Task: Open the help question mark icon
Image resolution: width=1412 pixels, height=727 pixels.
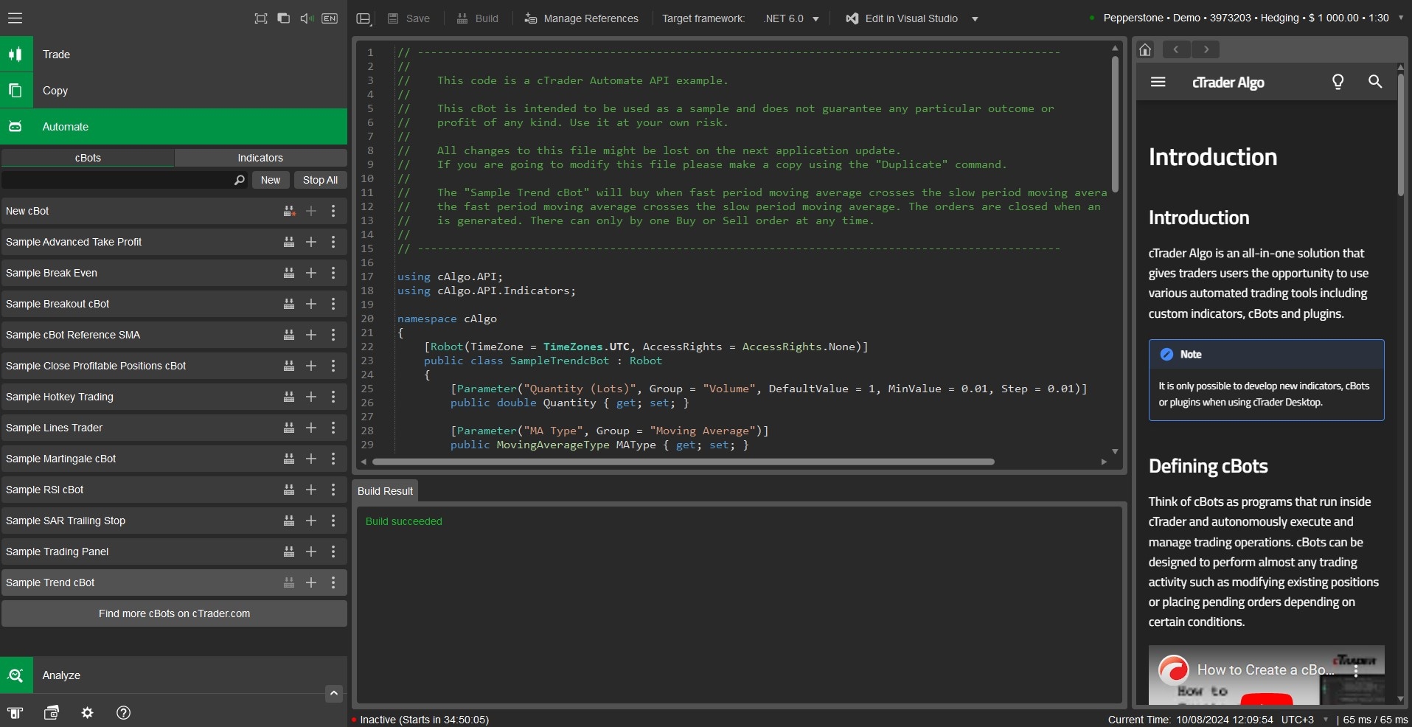Action: pos(124,712)
